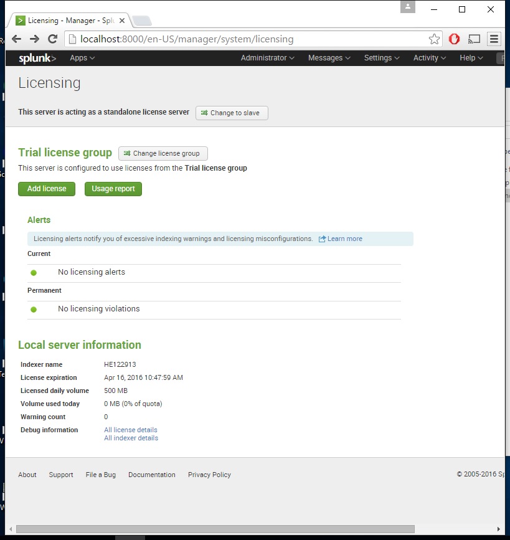This screenshot has height=540, width=510.
Task: Follow the Learn more link
Action: tap(341, 239)
